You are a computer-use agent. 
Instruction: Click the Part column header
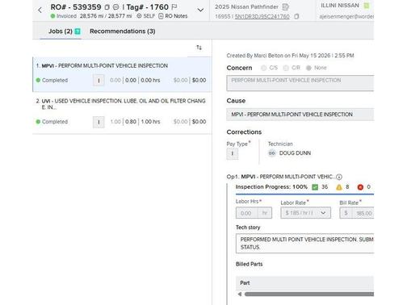pyautogui.click(x=245, y=283)
